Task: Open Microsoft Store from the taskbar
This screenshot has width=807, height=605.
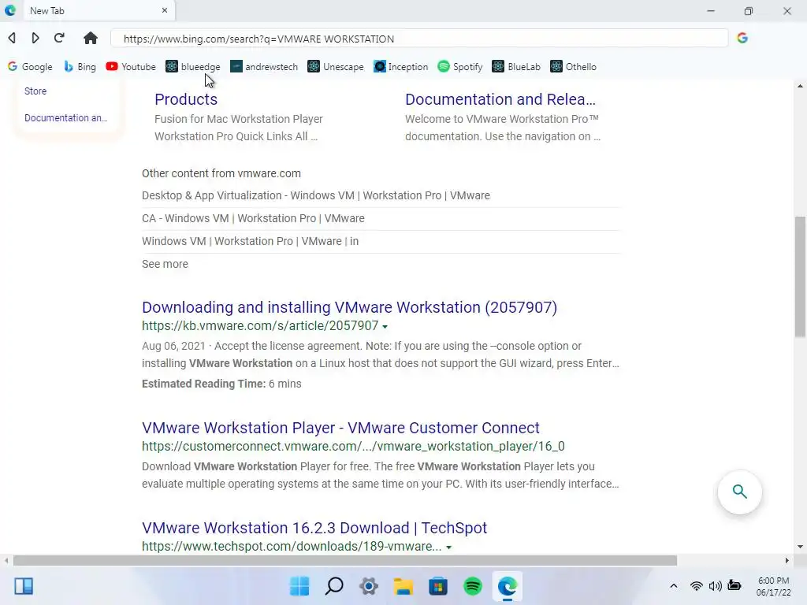Action: coord(438,586)
